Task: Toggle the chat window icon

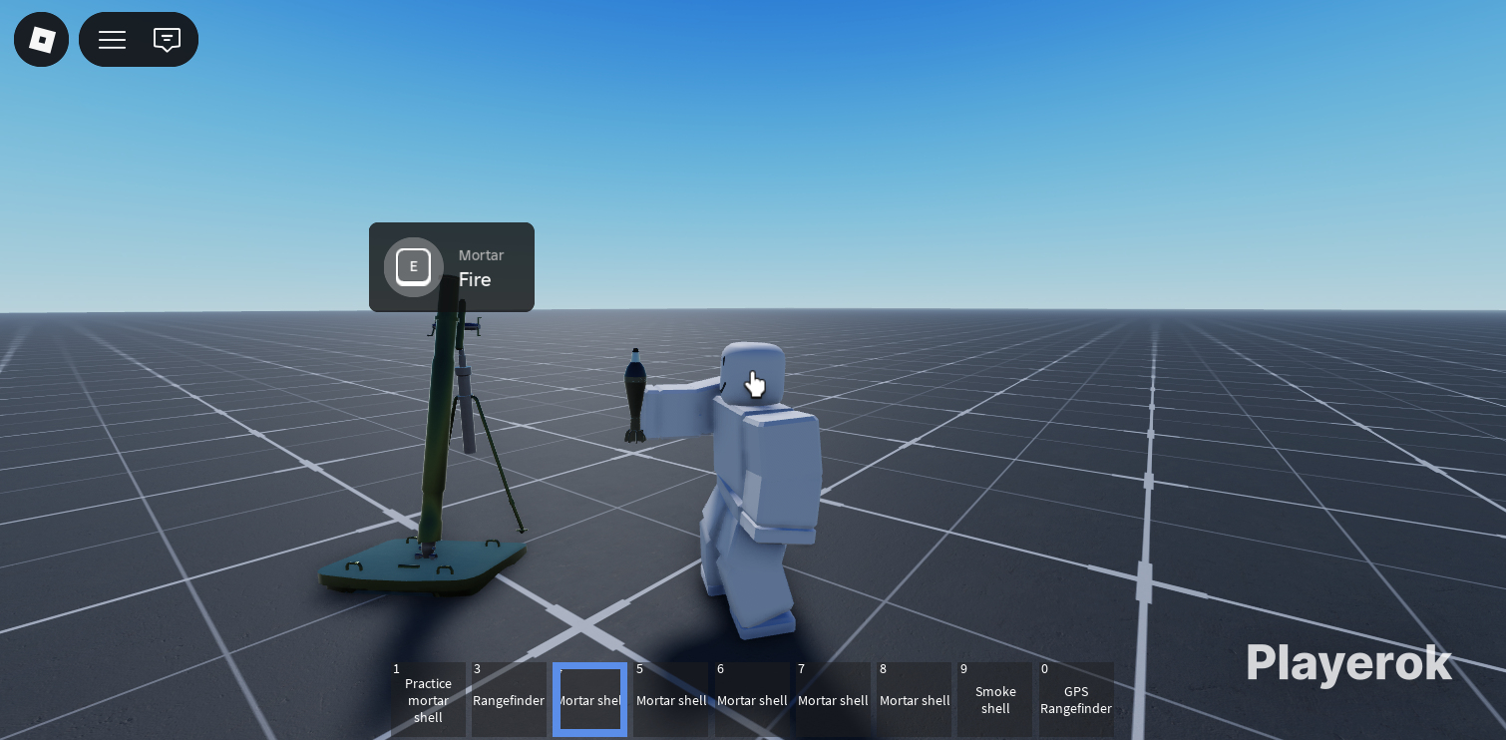Action: [x=167, y=40]
